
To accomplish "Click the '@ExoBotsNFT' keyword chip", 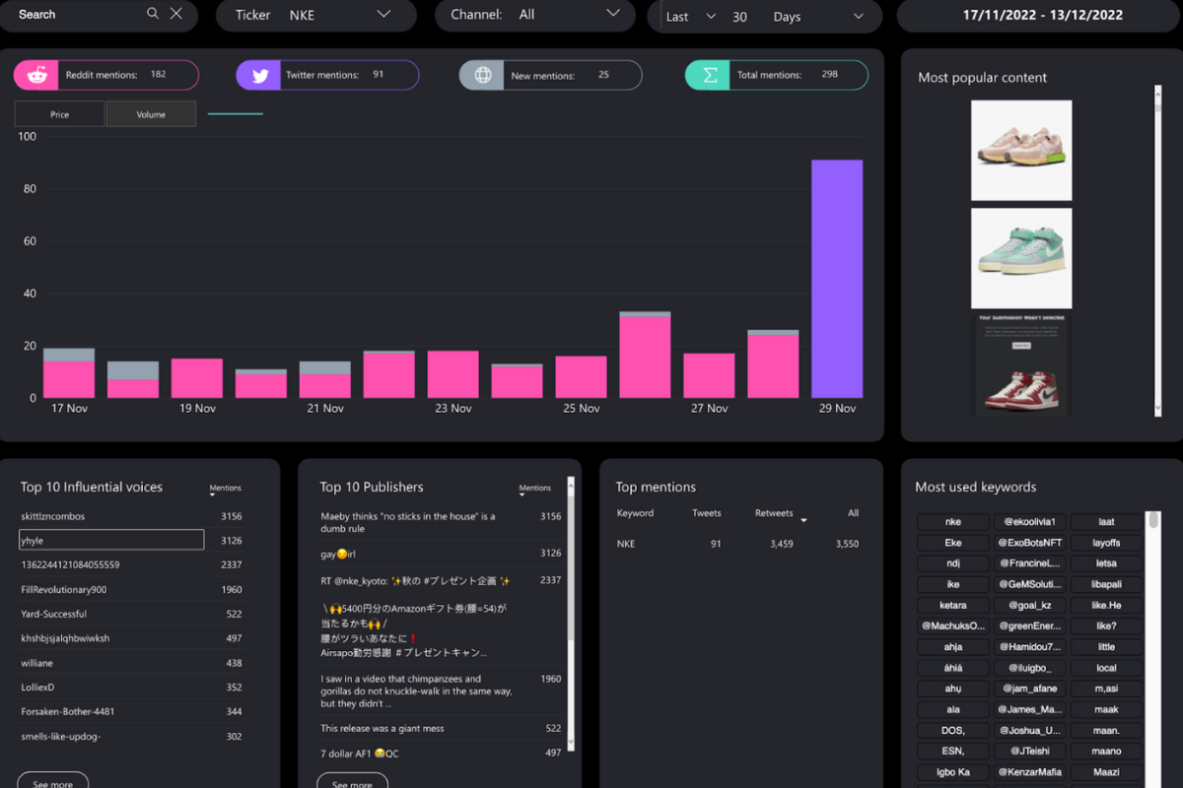I will point(1030,543).
